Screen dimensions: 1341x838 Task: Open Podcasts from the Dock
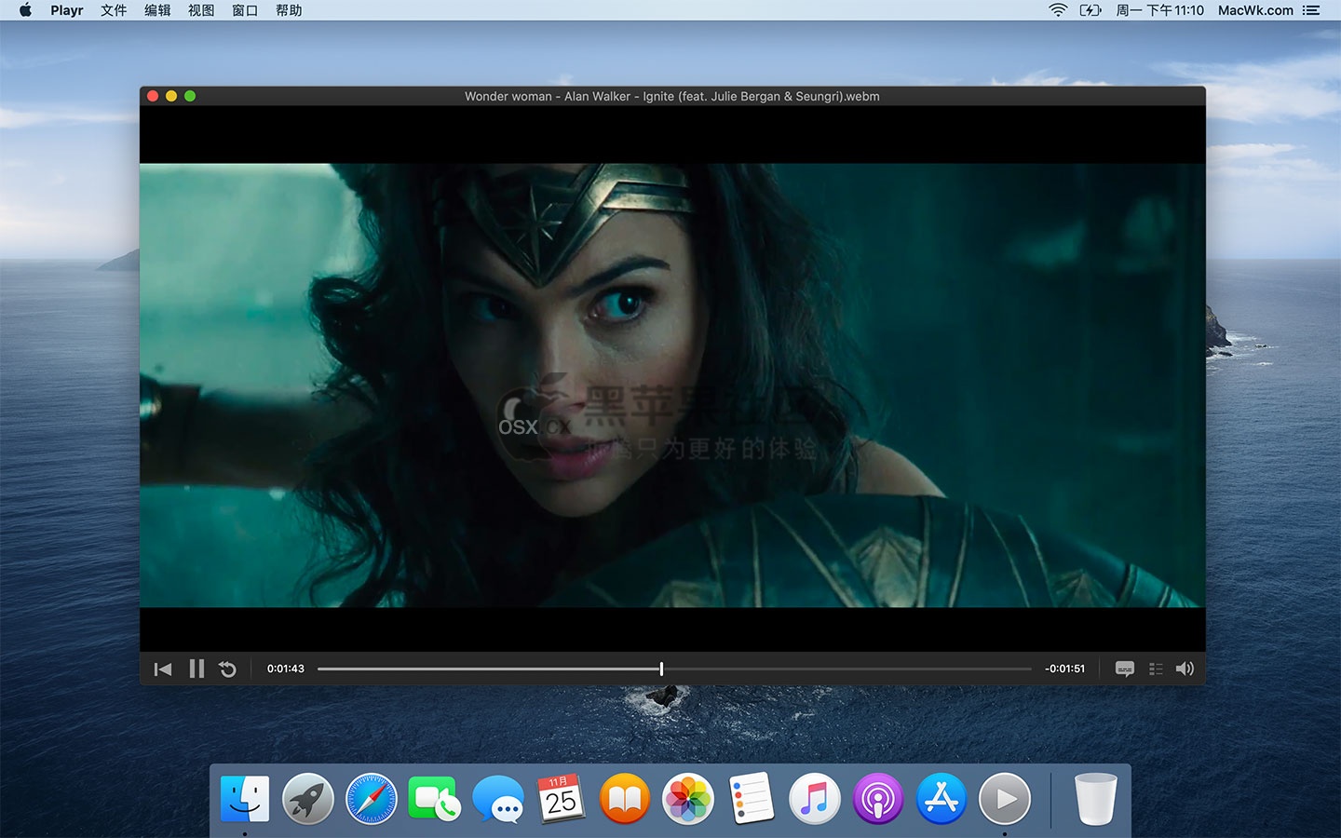click(878, 799)
